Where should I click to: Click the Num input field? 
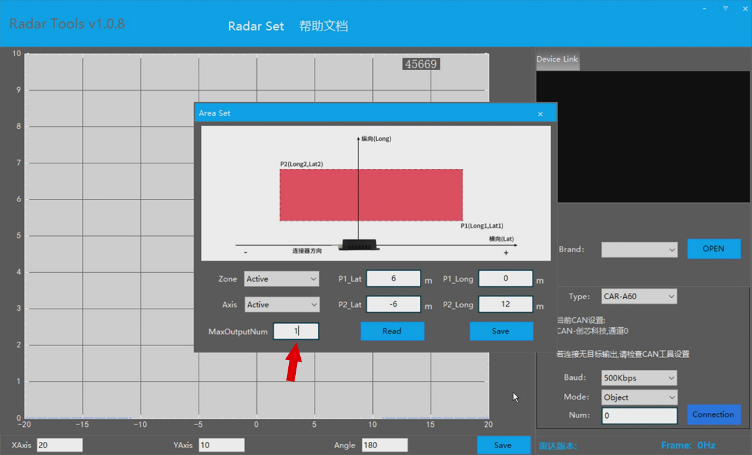click(639, 416)
